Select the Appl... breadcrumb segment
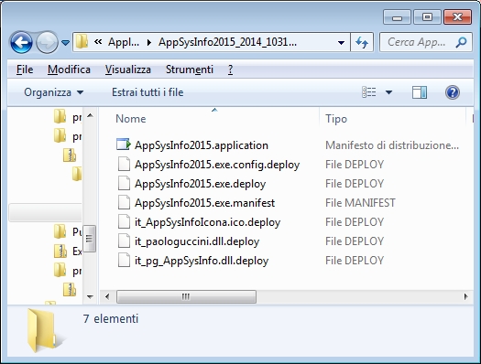 click(x=124, y=42)
